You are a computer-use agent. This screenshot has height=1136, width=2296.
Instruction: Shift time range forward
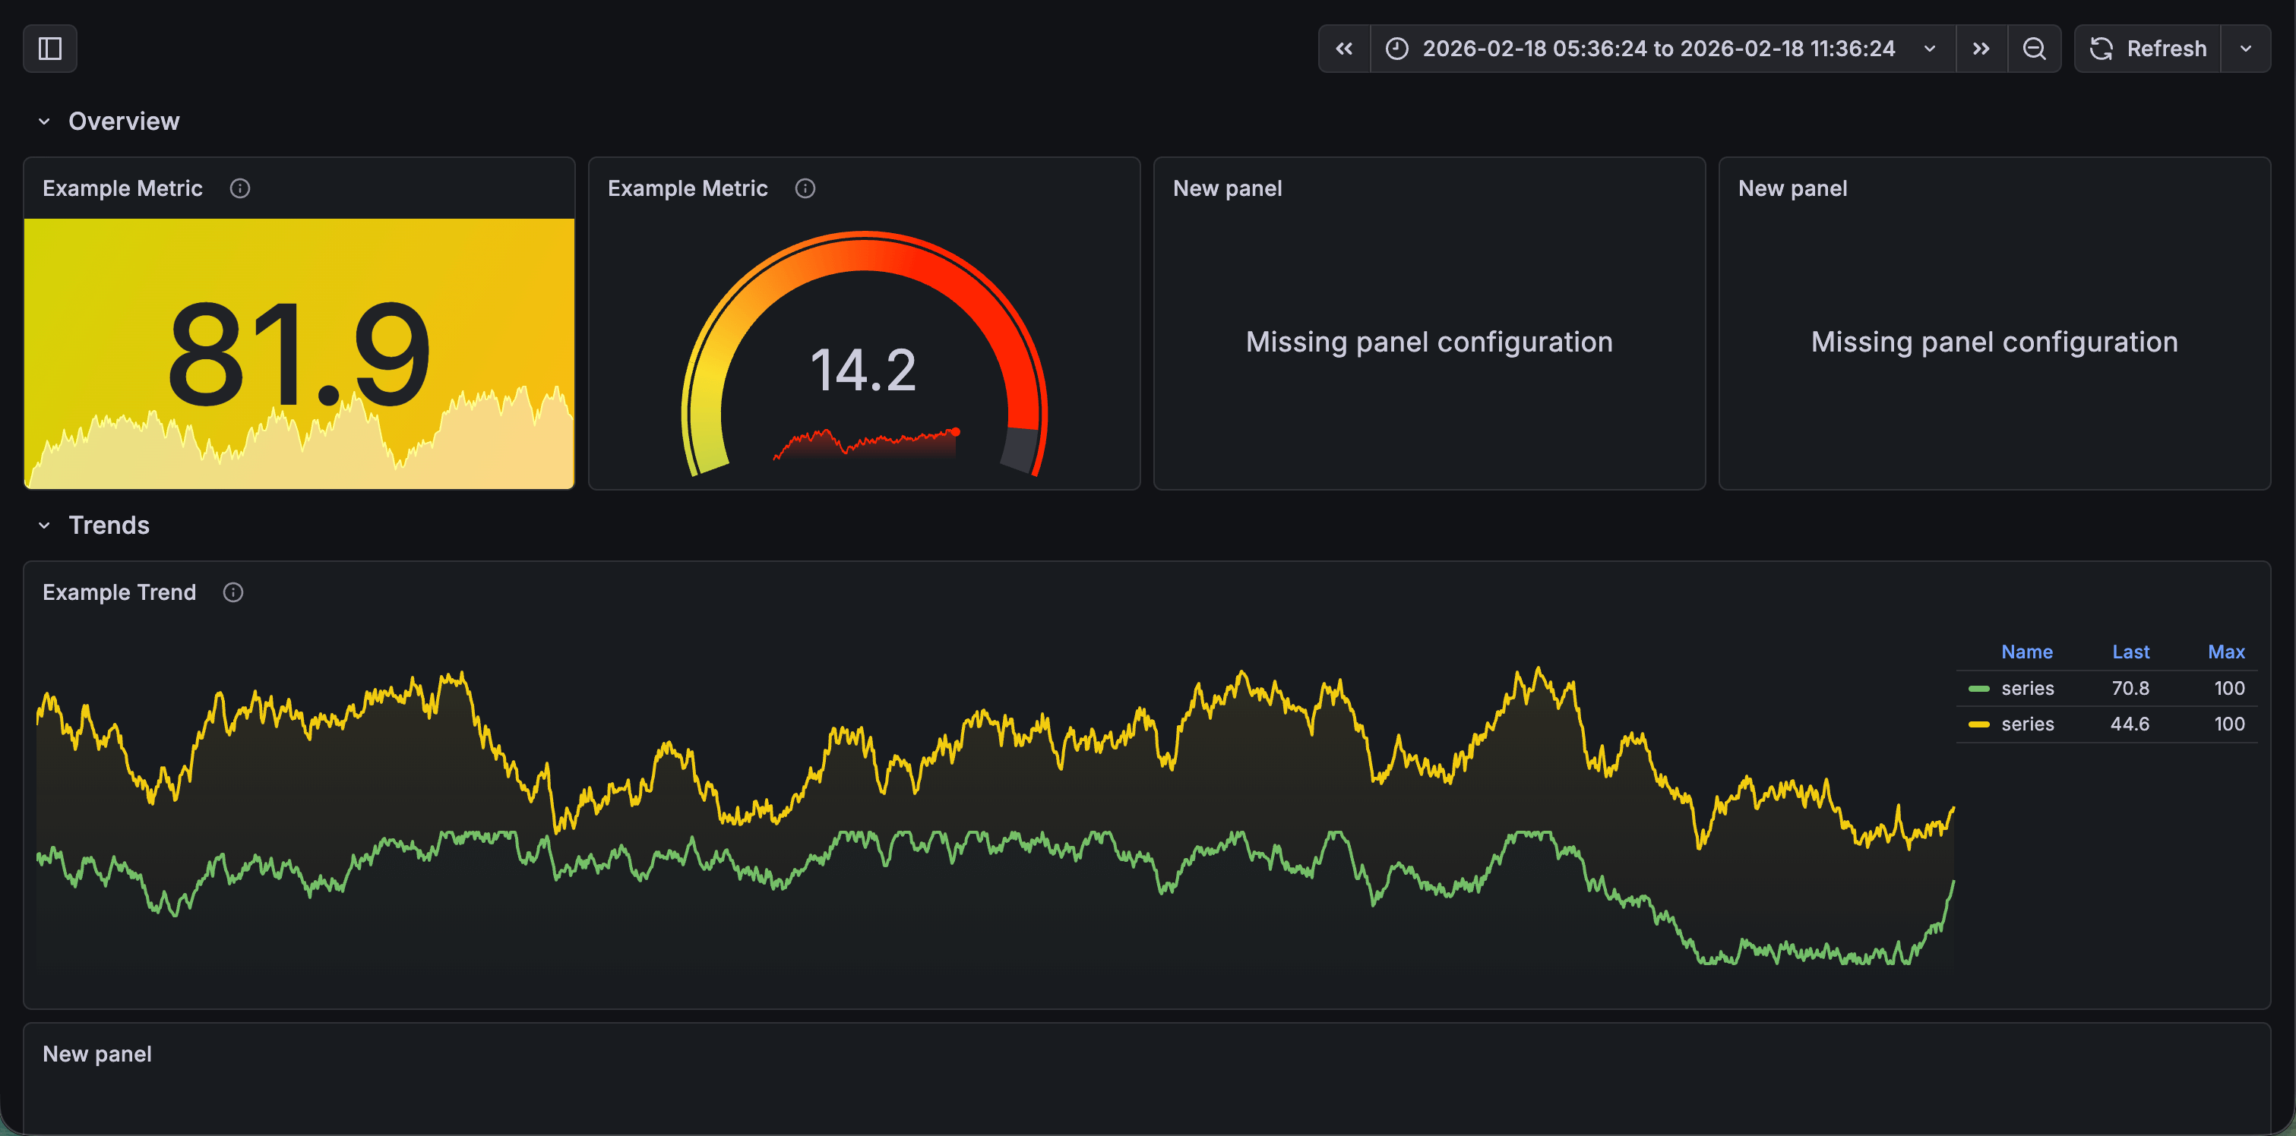point(1981,48)
